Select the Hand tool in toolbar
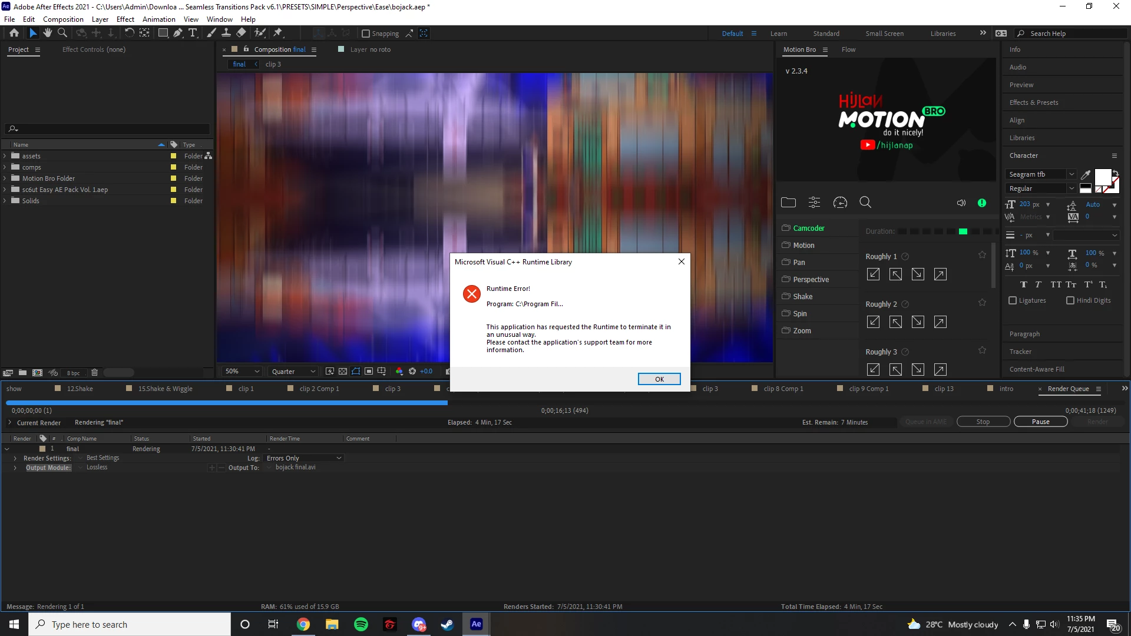Screen dimensions: 1131x636 [48, 33]
